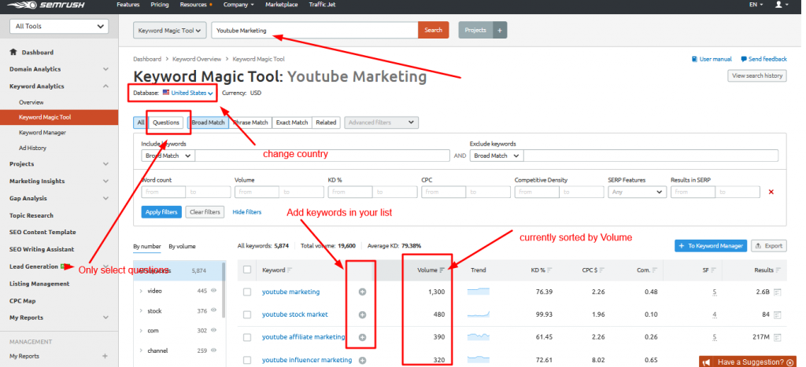806x367 pixels.
Task: Open the user account icon menu
Action: [781, 4]
